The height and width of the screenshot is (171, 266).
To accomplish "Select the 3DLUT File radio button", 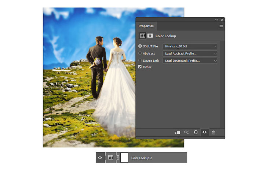I will coord(140,46).
